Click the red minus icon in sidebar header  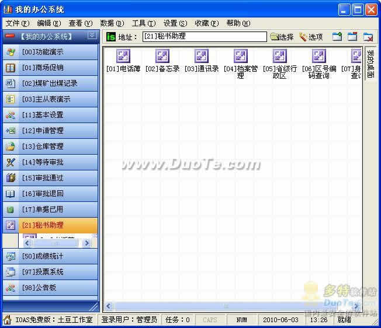tap(10, 36)
